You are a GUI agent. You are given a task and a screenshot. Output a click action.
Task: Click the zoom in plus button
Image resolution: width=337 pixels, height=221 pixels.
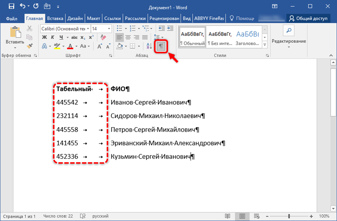coord(311,216)
